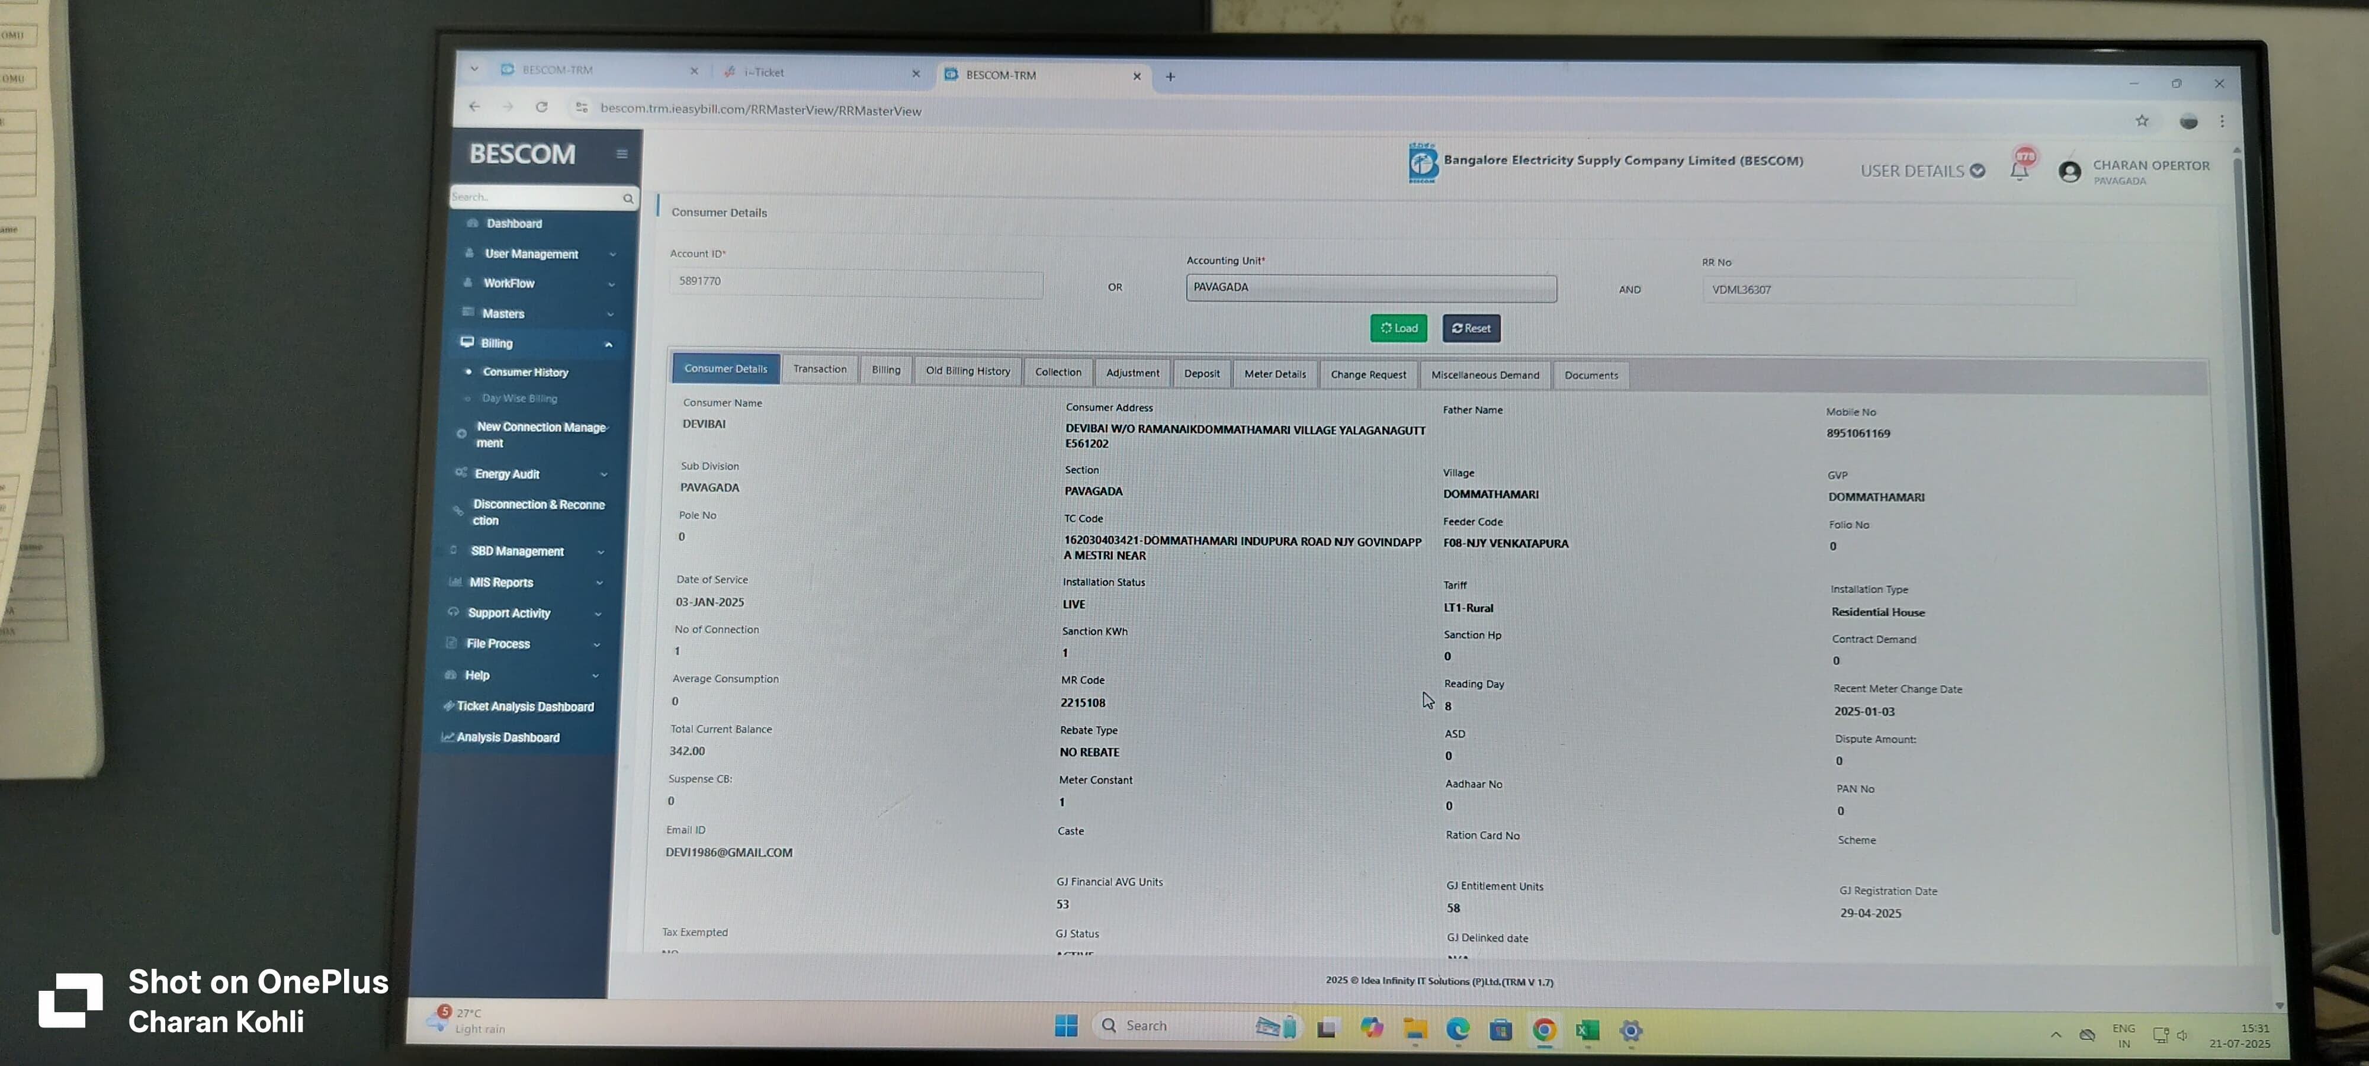Open Consumer History under Billing

[x=525, y=373]
